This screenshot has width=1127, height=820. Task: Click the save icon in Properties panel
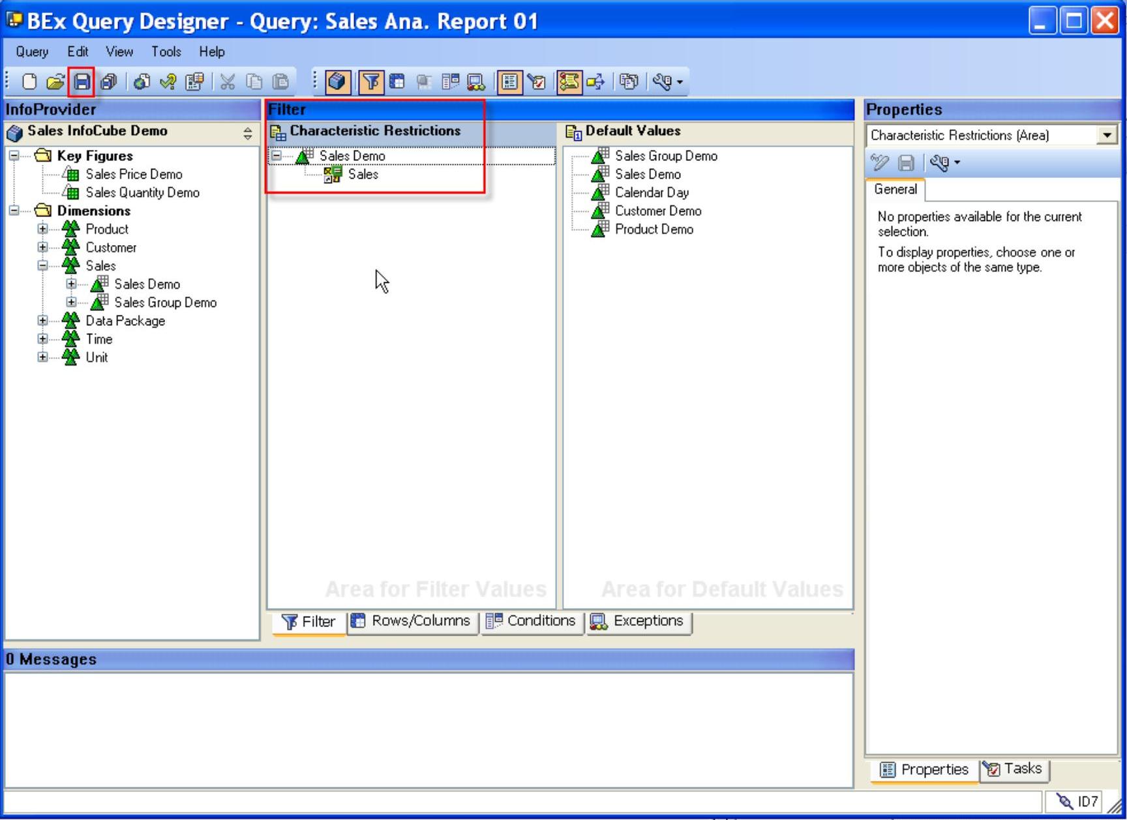tap(906, 162)
